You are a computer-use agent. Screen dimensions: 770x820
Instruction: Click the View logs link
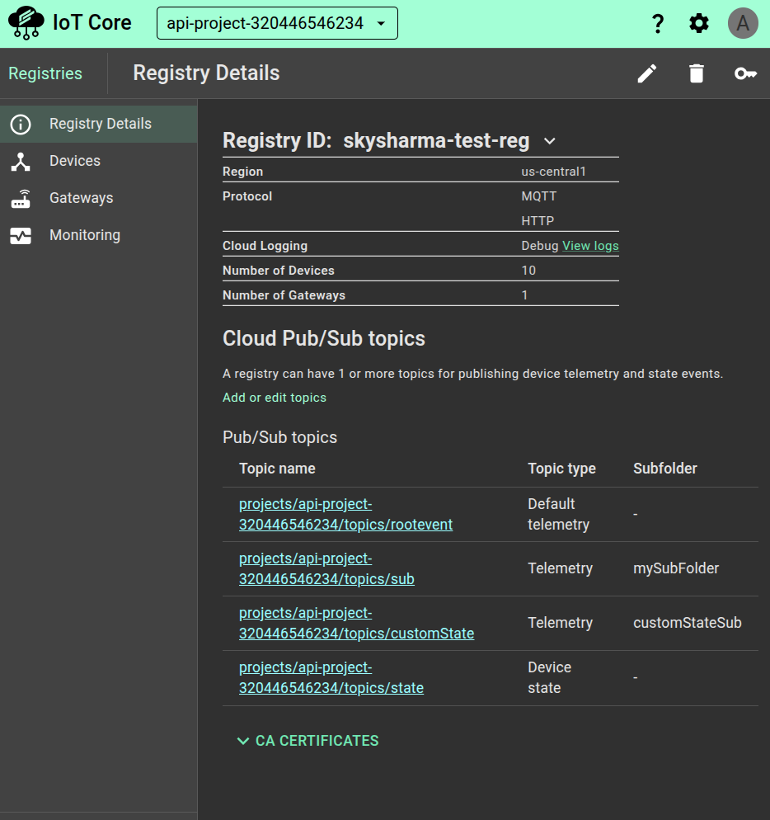pos(590,246)
